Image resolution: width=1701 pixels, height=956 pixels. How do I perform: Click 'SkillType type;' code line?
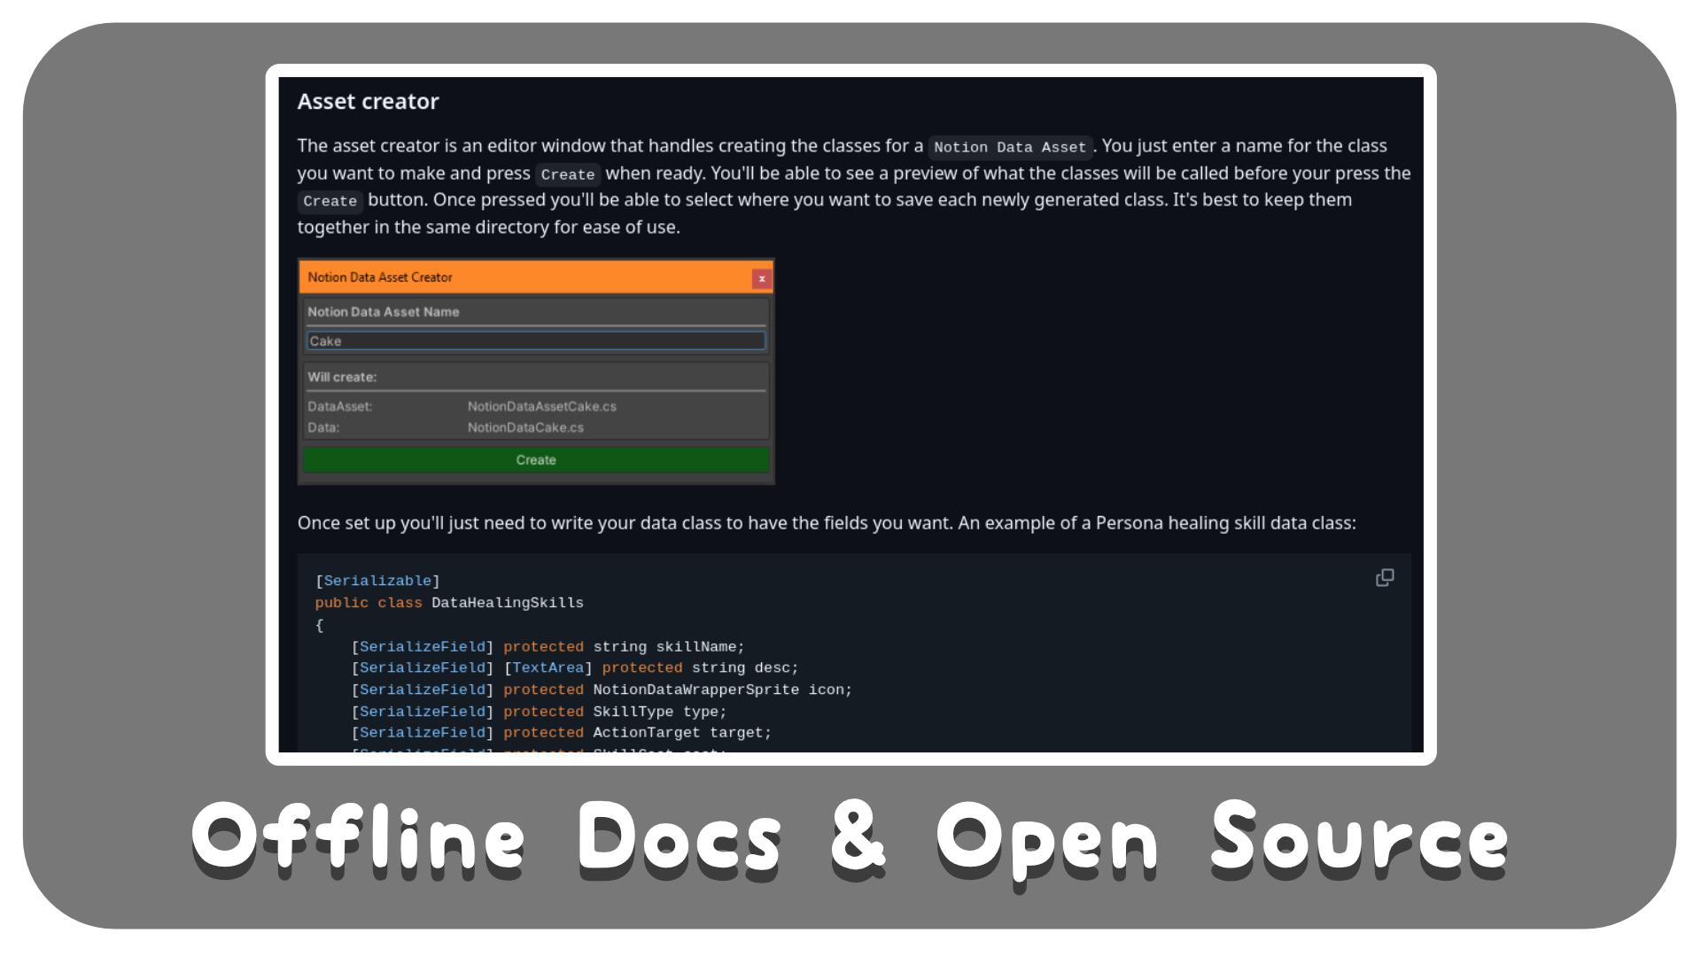click(659, 712)
